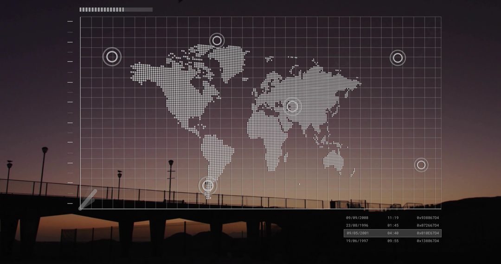The width and height of the screenshot is (501, 264).
Task: Select the highlighted date 09/05/2001
Action: coord(357,233)
